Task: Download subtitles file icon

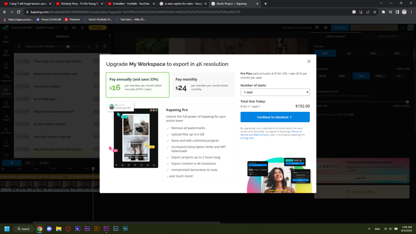Action: click(89, 46)
